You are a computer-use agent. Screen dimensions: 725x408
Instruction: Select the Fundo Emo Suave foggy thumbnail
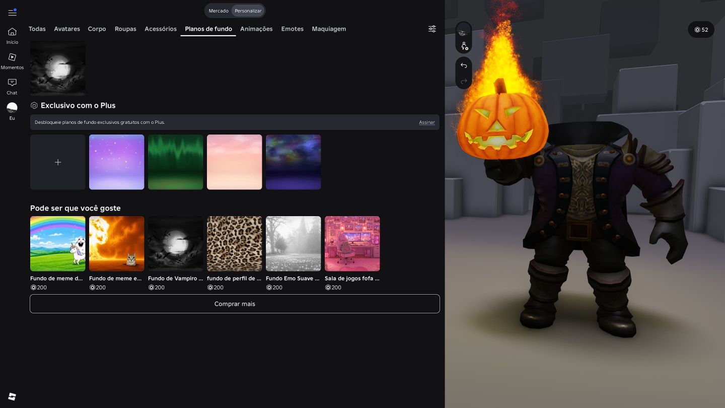coord(294,244)
